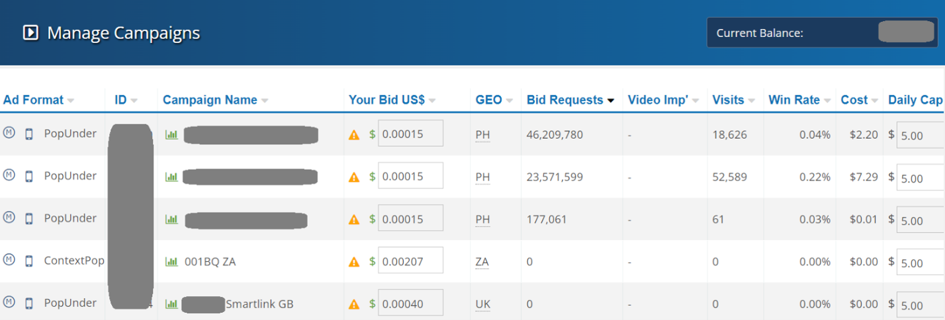This screenshot has height=320, width=945.
Task: Edit the 0.00207 bid field
Action: point(410,261)
